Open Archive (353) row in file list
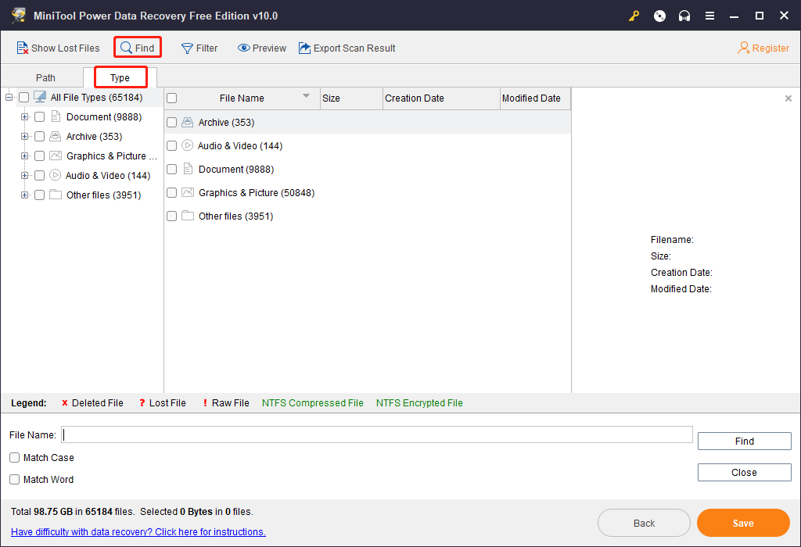Viewport: 801px width, 547px height. (368, 123)
